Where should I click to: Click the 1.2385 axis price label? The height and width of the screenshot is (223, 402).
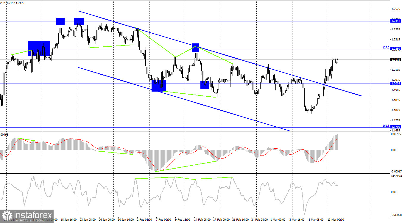click(x=396, y=29)
